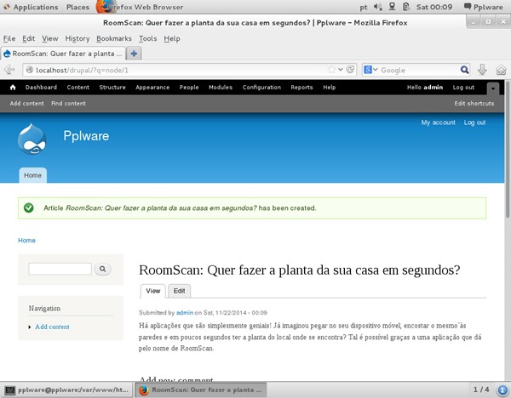Switch to the pplware terminal in the taskbar

click(x=67, y=389)
